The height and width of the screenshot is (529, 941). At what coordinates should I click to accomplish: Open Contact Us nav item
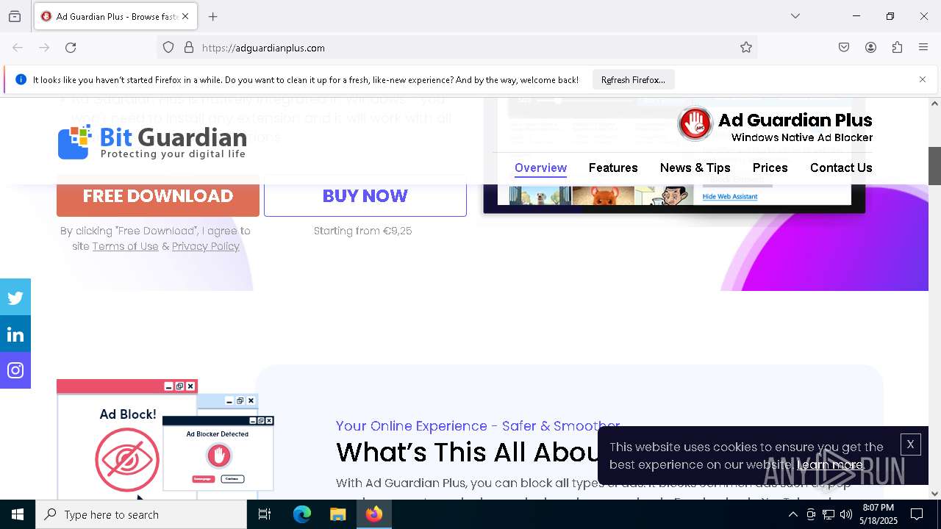(x=841, y=168)
